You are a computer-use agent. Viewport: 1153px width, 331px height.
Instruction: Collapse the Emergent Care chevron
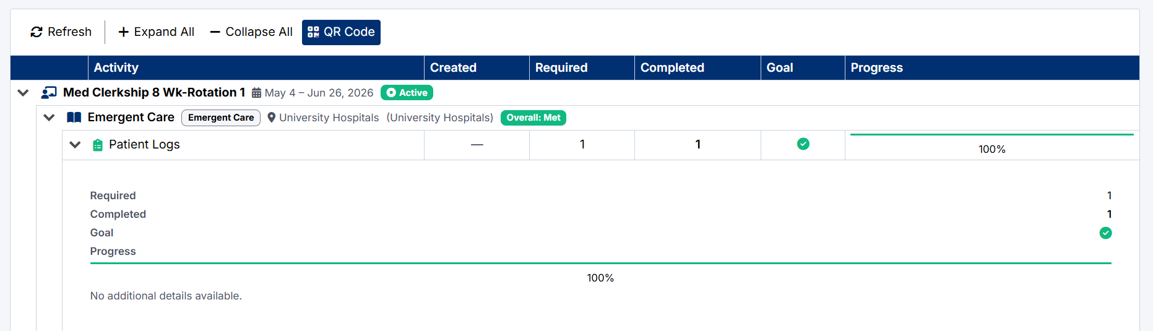[x=49, y=118]
